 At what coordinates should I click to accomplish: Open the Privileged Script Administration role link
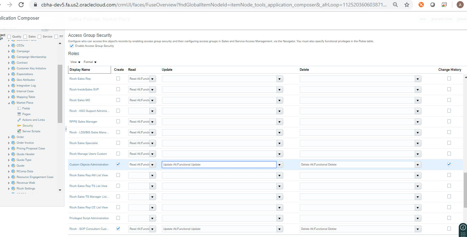click(89, 218)
